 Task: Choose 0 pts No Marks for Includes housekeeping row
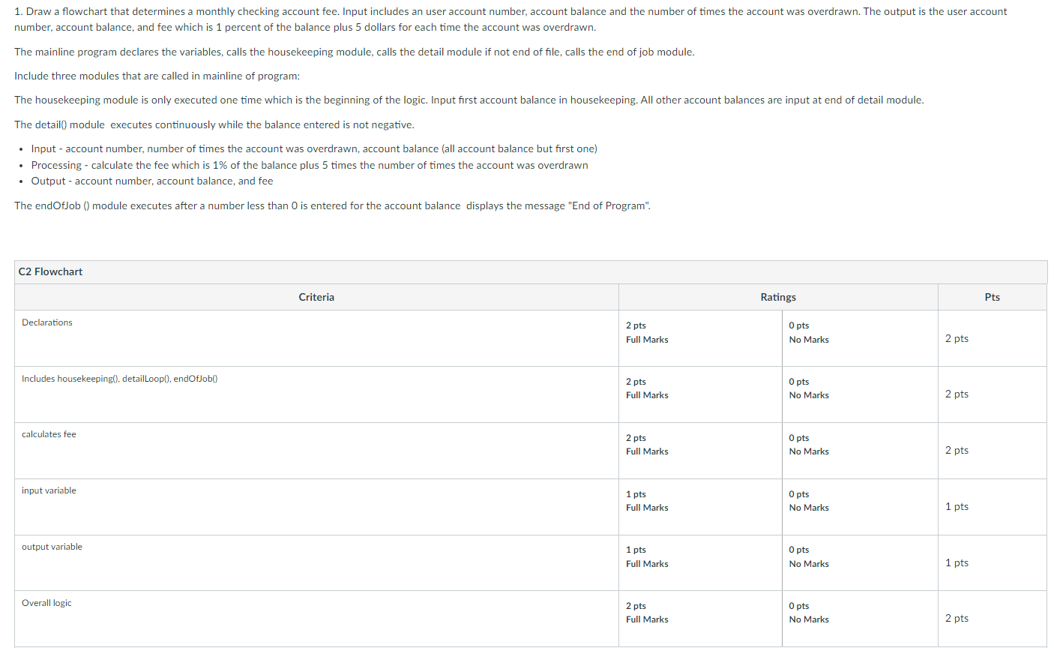[x=809, y=388]
